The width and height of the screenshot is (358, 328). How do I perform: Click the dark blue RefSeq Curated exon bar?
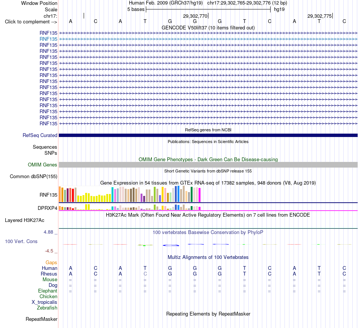[208, 136]
